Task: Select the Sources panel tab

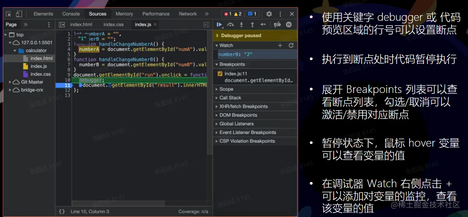Action: 98,14
